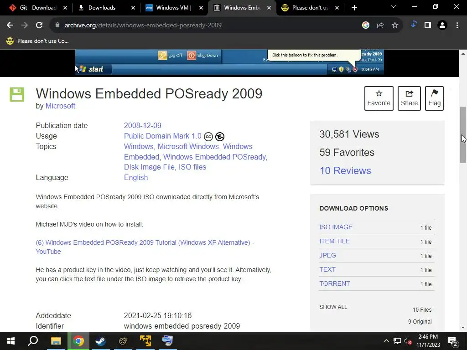This screenshot has width=467, height=350.
Task: Show hidden system tray icons
Action: [x=386, y=341]
